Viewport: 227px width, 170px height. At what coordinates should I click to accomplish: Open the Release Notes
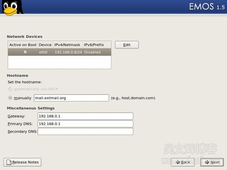tap(22, 162)
